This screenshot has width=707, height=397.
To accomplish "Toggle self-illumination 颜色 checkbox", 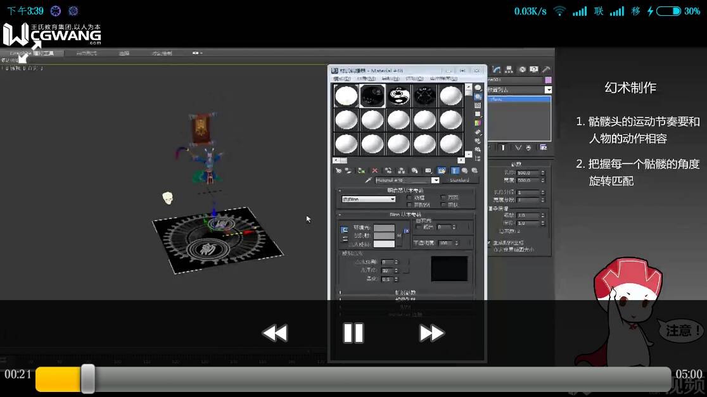I will [x=418, y=227].
